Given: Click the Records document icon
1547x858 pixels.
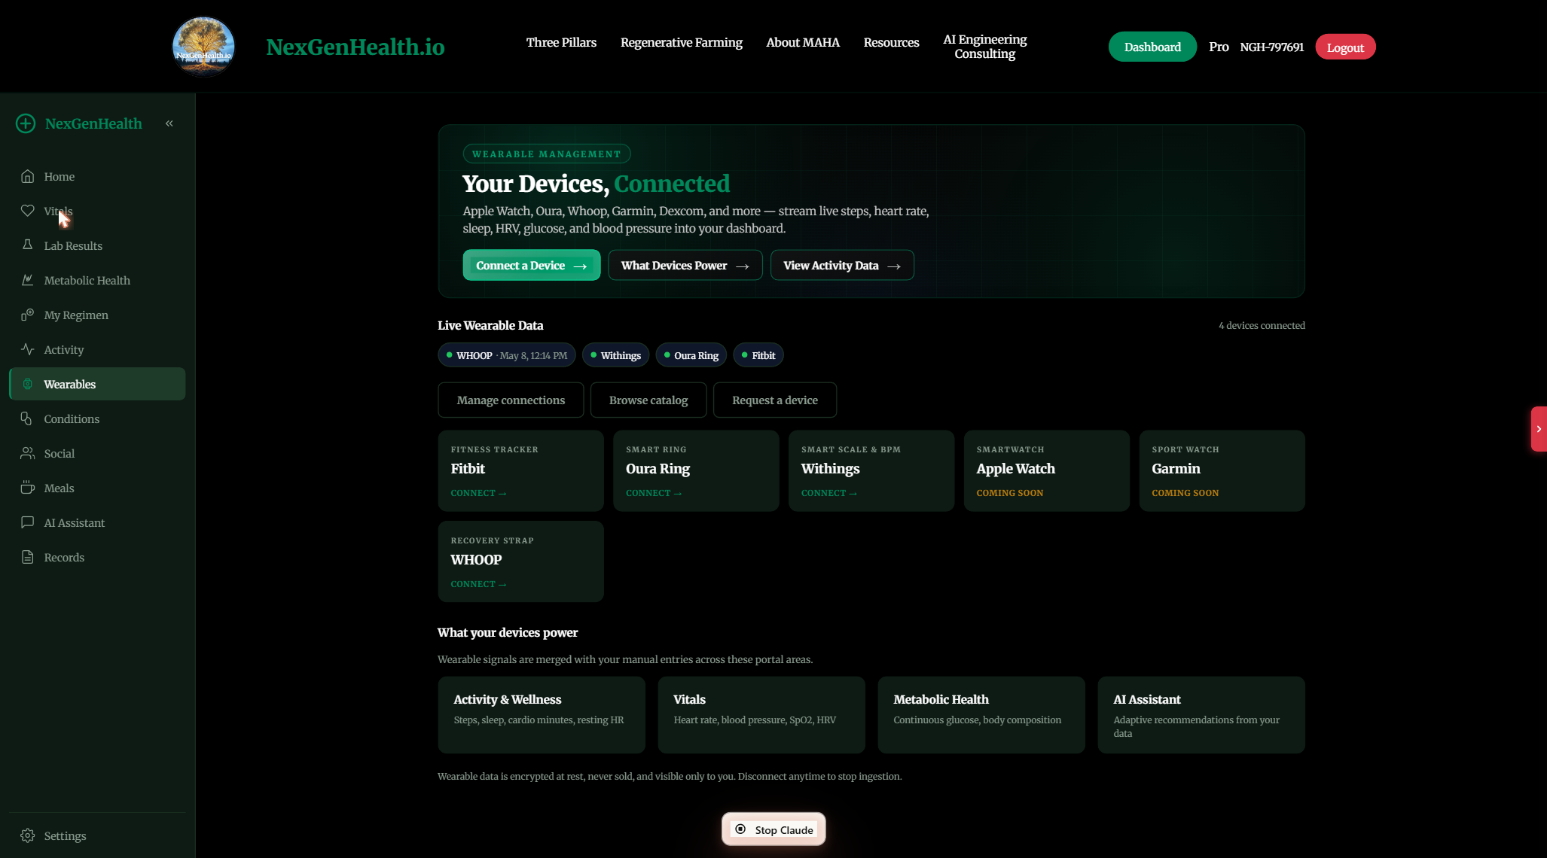Looking at the screenshot, I should click(x=28, y=557).
